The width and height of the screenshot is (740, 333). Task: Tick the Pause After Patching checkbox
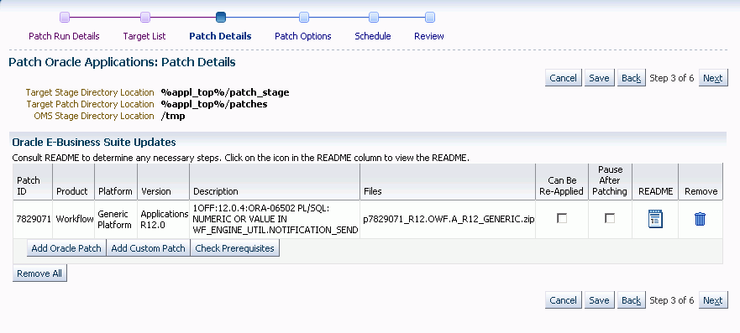pos(610,219)
